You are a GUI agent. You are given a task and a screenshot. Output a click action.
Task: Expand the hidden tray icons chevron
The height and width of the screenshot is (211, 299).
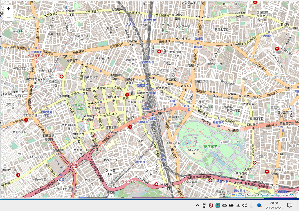coord(197,205)
